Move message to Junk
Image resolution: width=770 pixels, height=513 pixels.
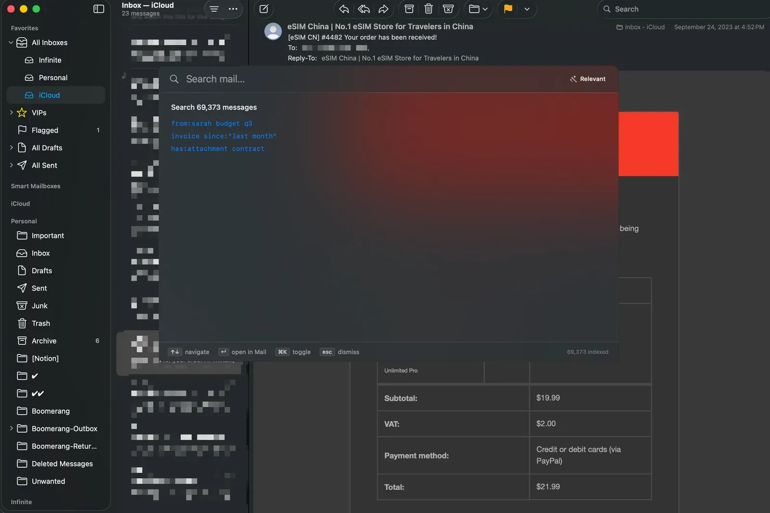click(448, 9)
